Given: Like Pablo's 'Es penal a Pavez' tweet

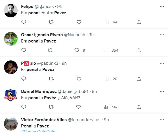Looking at the screenshot, I should pos(79,79).
